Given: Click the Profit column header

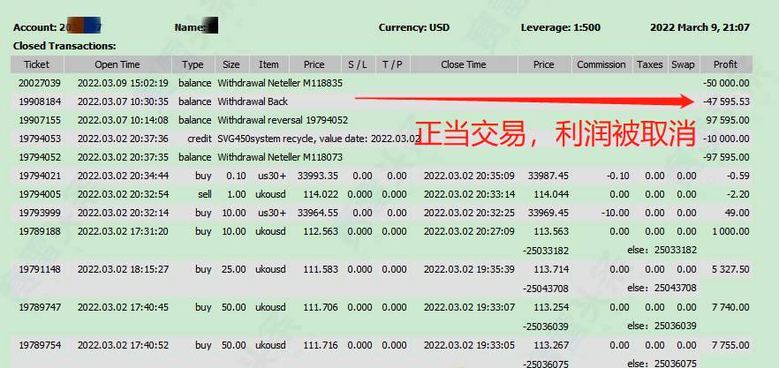Looking at the screenshot, I should (726, 64).
